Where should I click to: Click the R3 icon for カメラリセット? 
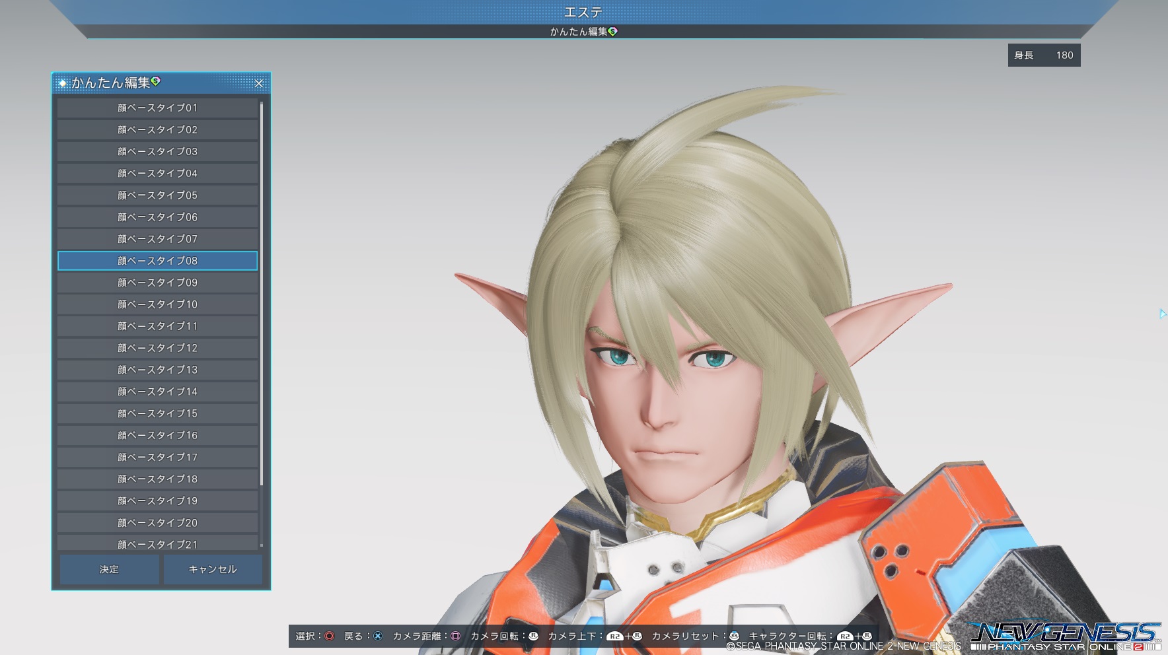(x=734, y=636)
